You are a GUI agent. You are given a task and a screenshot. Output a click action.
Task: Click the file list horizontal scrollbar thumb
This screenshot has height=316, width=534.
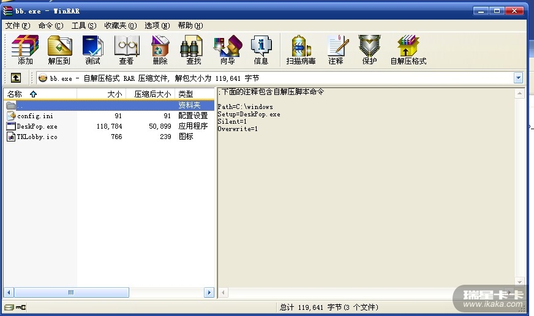[71, 293]
